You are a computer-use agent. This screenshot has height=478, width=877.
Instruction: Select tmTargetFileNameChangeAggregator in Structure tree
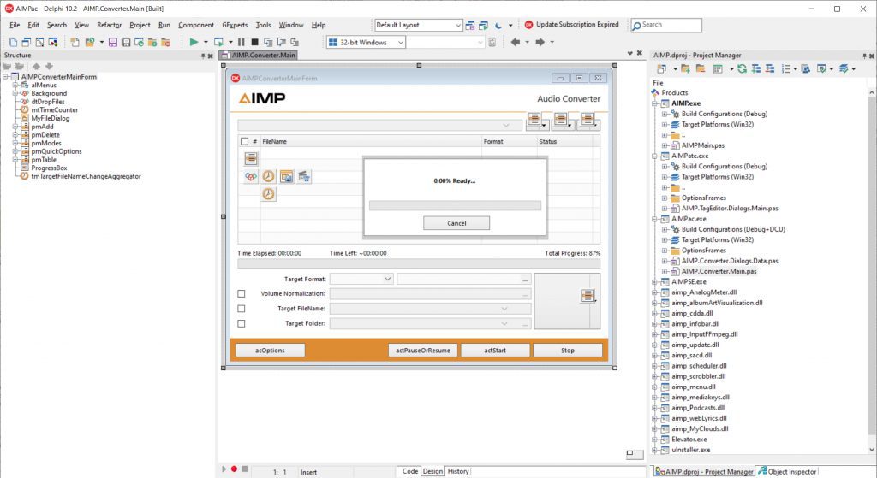(x=86, y=176)
